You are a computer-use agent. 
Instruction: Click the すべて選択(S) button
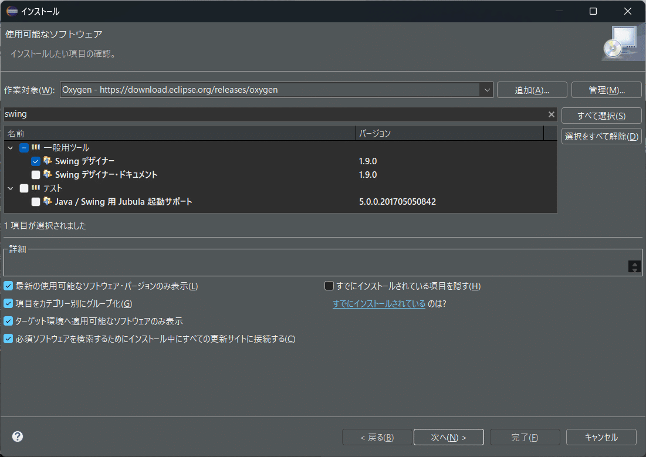point(601,116)
